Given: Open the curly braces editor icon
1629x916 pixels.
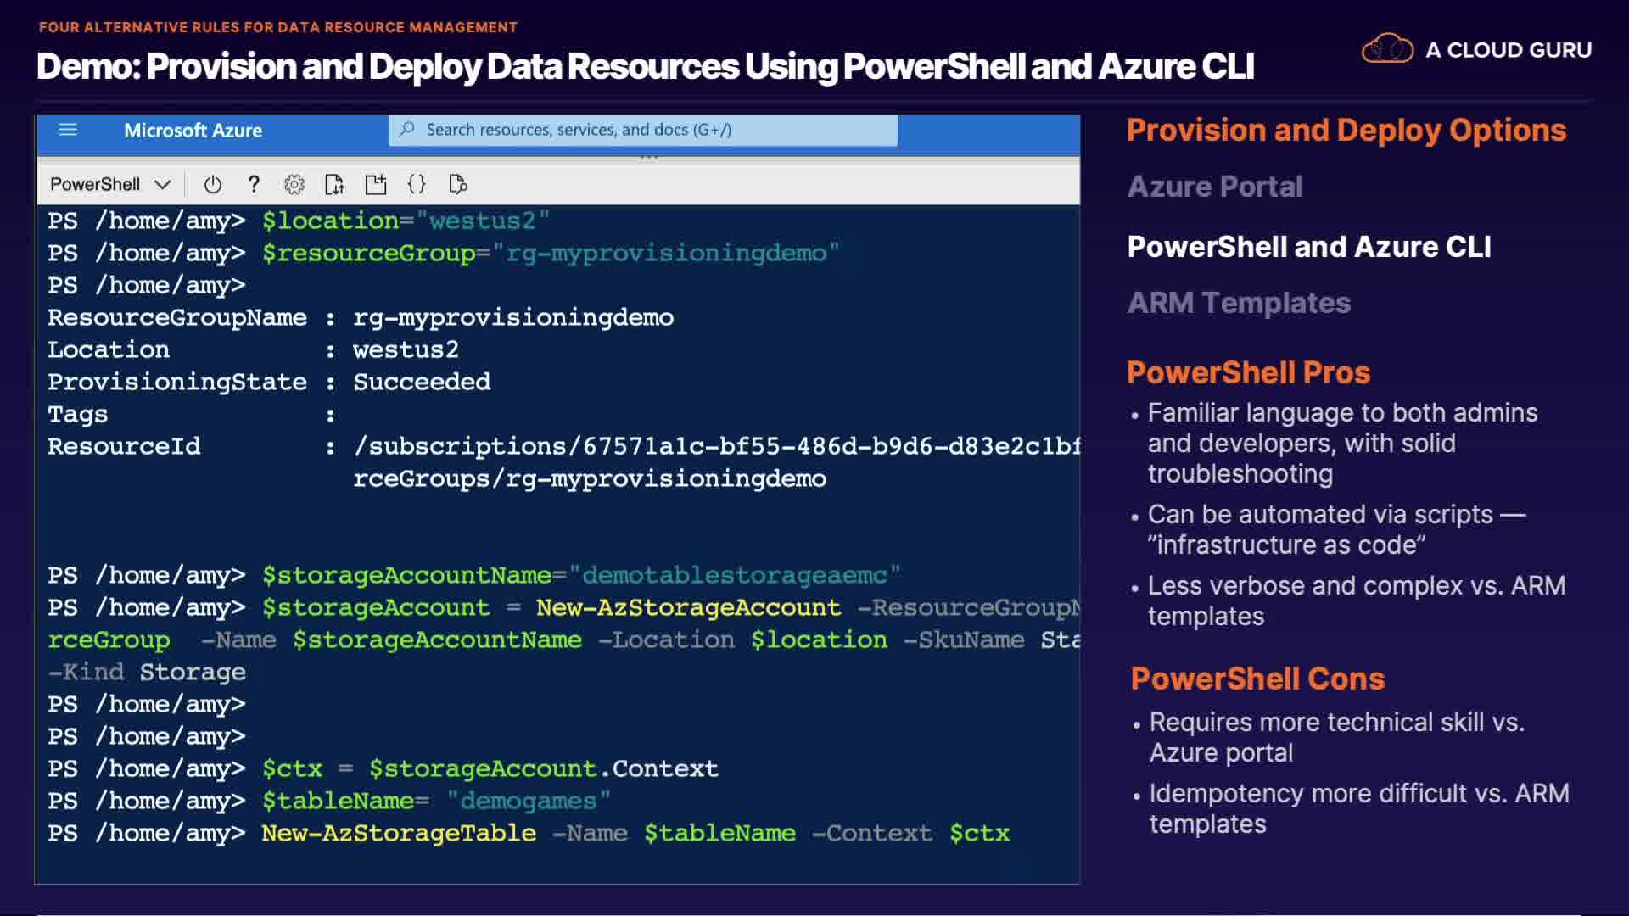Looking at the screenshot, I should 417,184.
